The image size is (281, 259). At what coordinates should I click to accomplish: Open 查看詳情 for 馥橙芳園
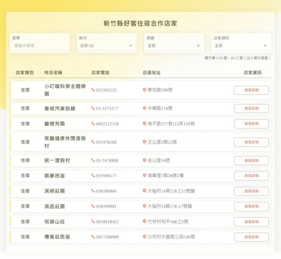point(251,124)
